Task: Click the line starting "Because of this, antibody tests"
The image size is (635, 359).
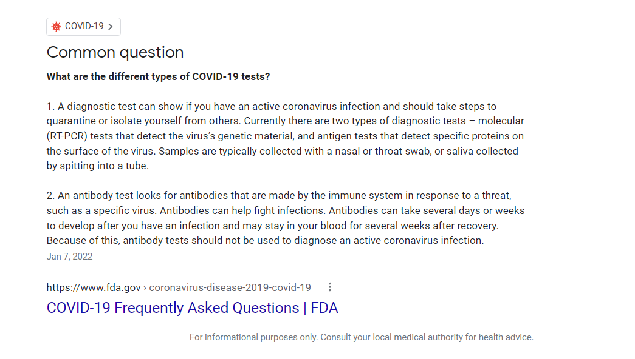Action: click(266, 241)
